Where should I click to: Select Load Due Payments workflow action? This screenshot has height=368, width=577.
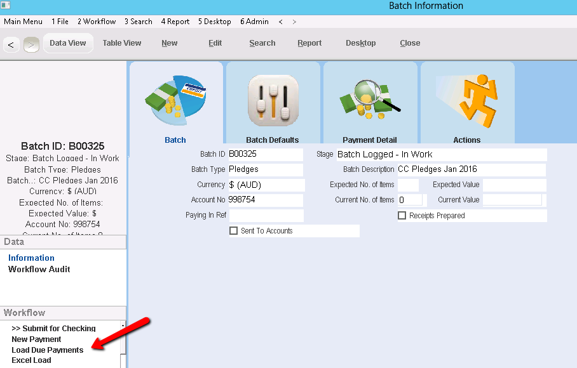click(x=48, y=350)
